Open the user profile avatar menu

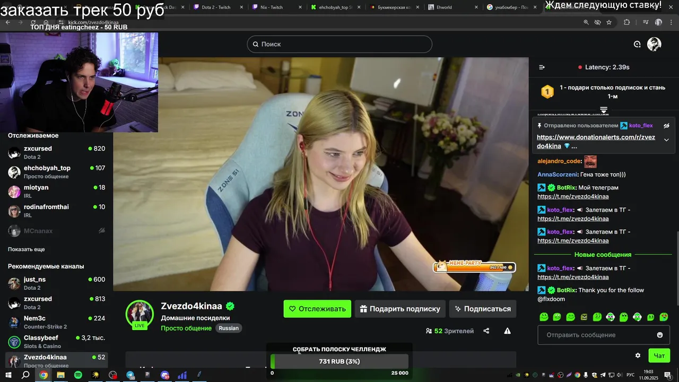[x=654, y=45]
